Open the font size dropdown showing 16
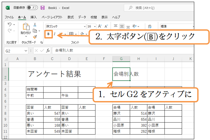This screenshot has height=140, width=210. 95,26
